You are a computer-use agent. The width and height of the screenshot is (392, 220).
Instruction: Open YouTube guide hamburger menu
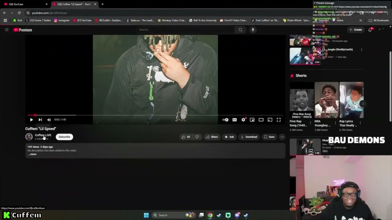(6, 30)
